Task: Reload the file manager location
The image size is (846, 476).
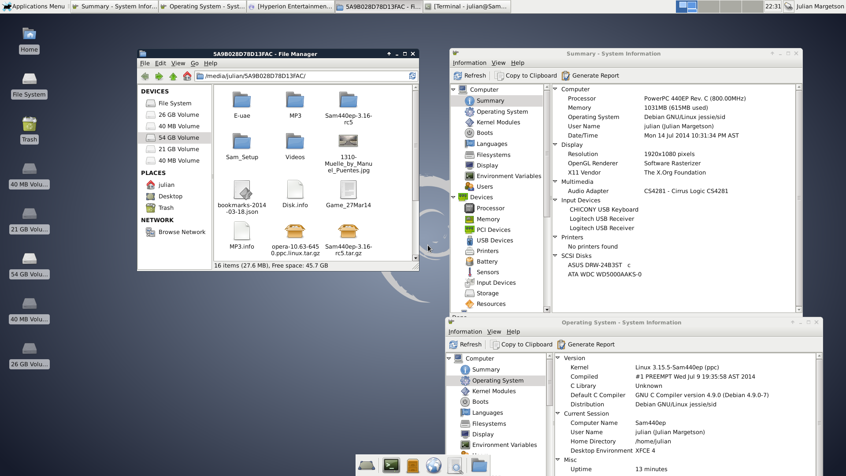Action: pos(412,76)
